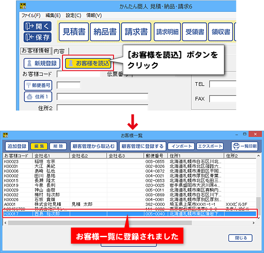The height and width of the screenshot is (253, 264).
Task: Click the 一覧印刷 printer button
Action: (x=245, y=146)
